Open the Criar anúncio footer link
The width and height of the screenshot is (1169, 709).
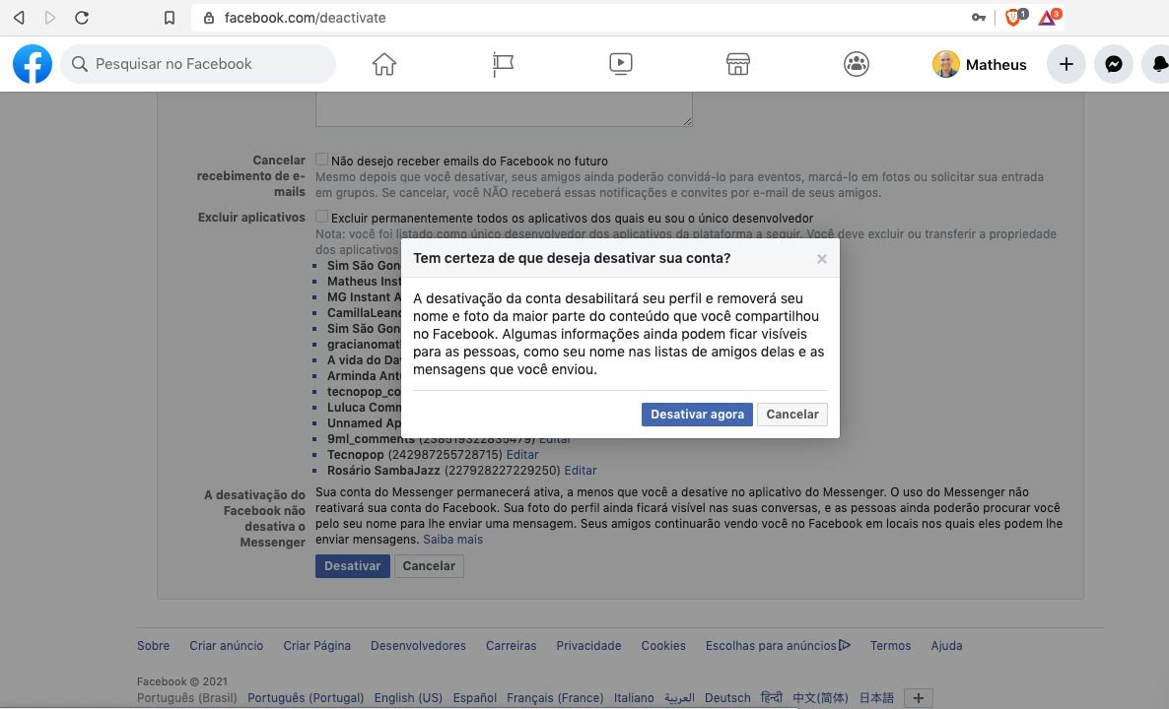(226, 646)
